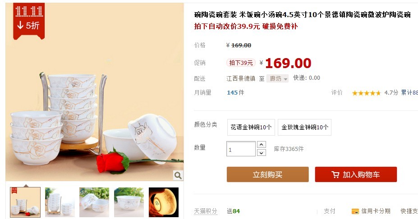Select the first thumbnail with bowls and rose
This screenshot has width=418, height=219.
pos(25,202)
